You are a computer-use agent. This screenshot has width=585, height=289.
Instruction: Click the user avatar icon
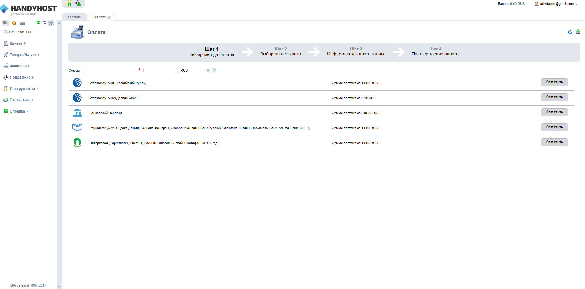(536, 4)
